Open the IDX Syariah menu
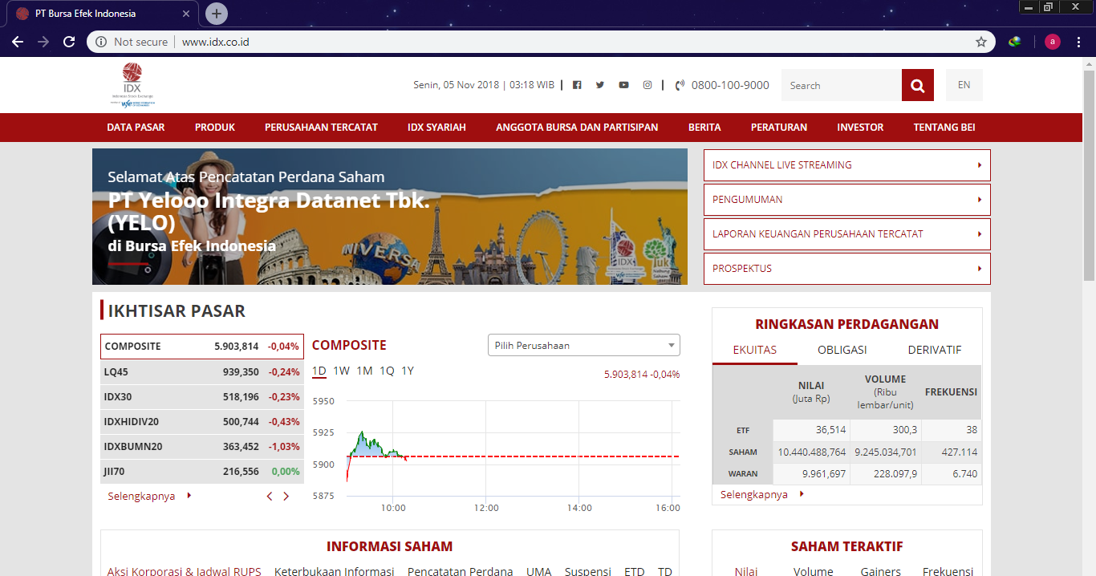Viewport: 1096px width, 576px height. click(x=436, y=128)
